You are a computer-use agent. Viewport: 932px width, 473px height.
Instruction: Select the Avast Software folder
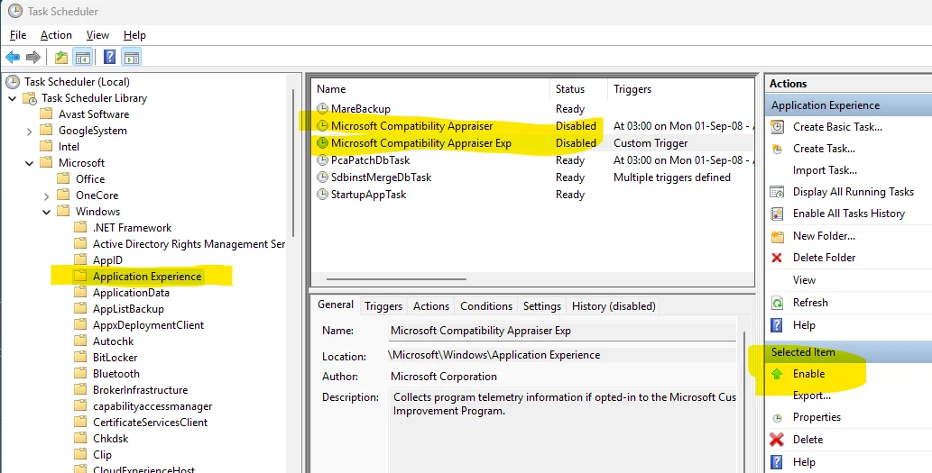pyautogui.click(x=93, y=114)
